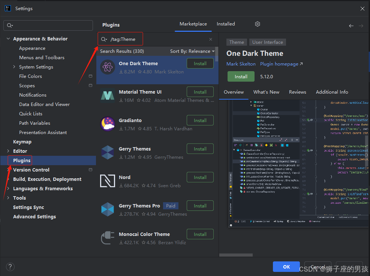
Task: Expand the Languages & Frameworks node
Action: (8, 189)
